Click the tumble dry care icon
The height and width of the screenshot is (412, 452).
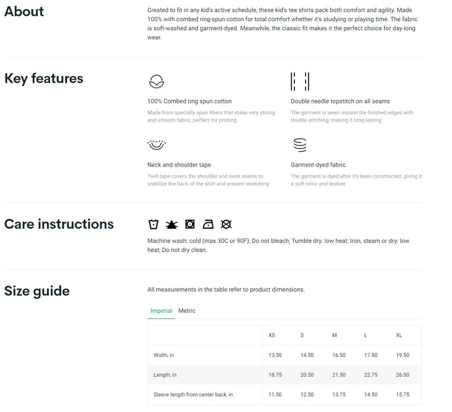click(190, 224)
